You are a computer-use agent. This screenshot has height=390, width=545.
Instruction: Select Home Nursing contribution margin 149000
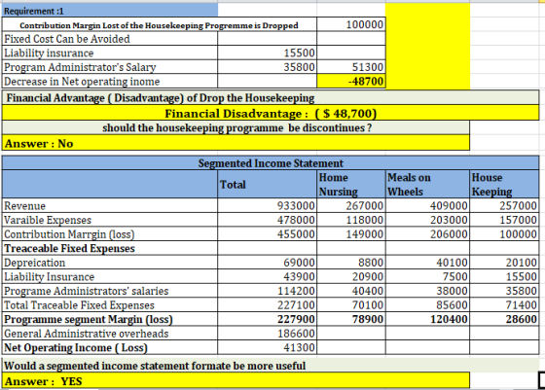[351, 234]
